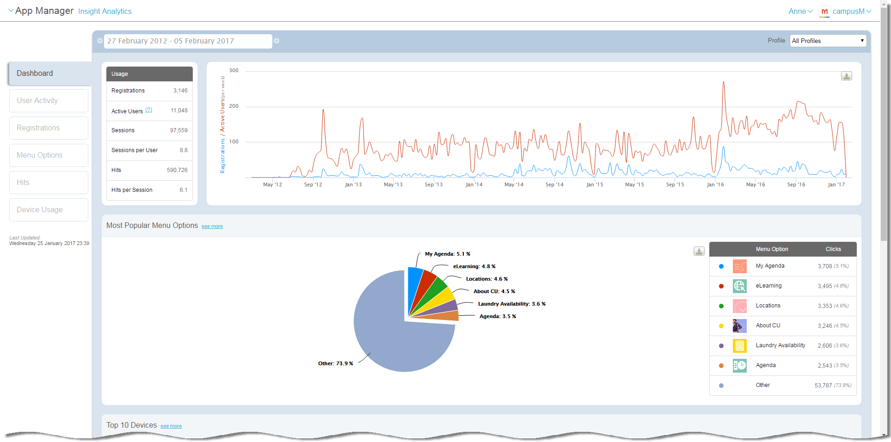
Task: Click the Insight Analytics link
Action: pos(105,11)
